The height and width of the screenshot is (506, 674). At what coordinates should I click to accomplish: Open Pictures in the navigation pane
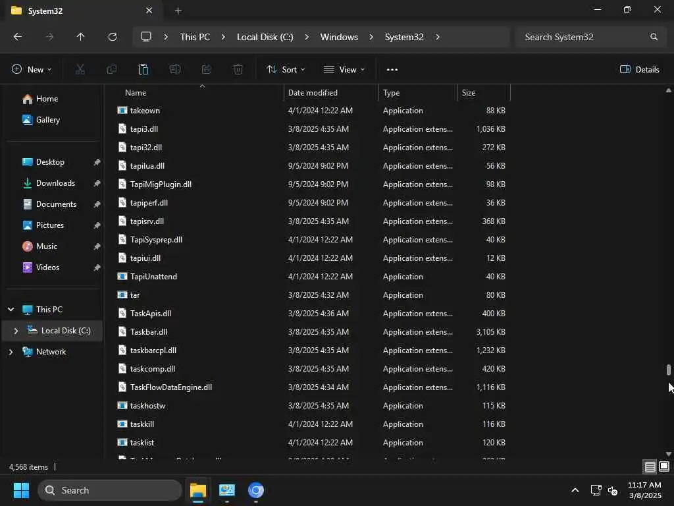[x=43, y=225]
